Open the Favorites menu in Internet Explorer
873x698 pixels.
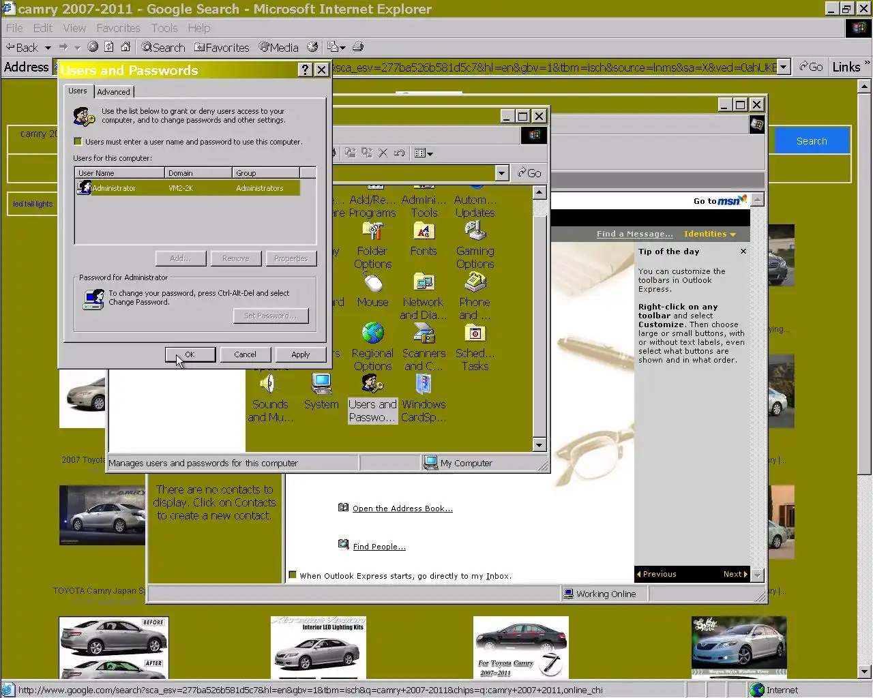(x=118, y=28)
